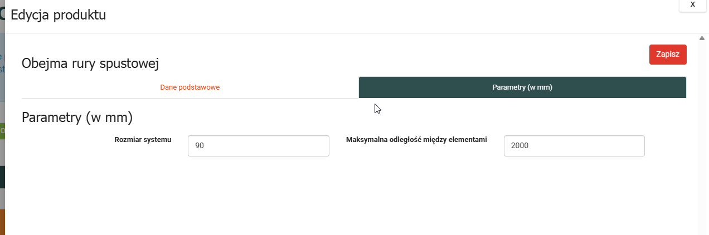Click the Maksymalna odległość między elementami label

coord(416,140)
